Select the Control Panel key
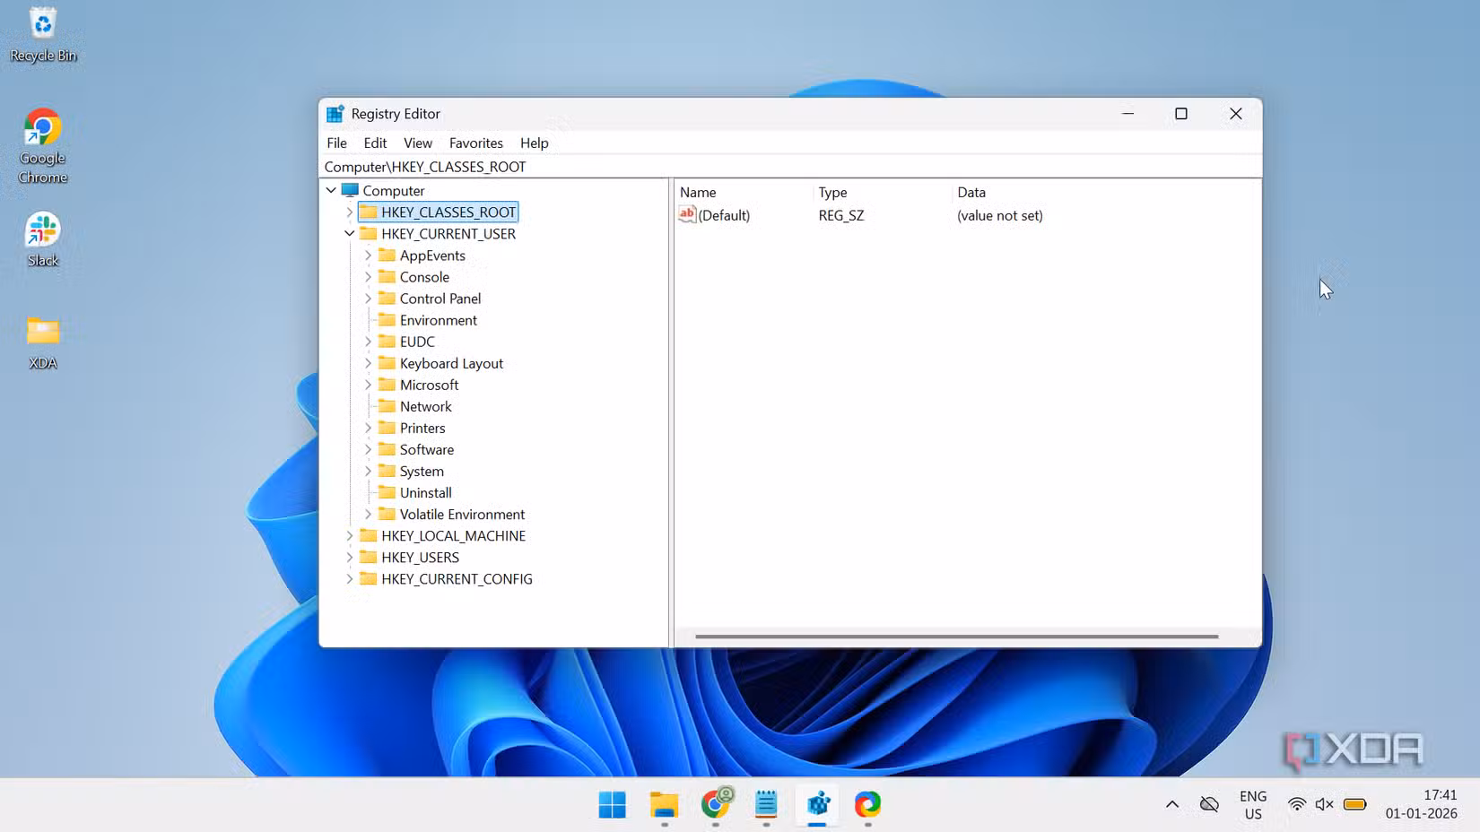Image resolution: width=1480 pixels, height=832 pixels. tap(440, 299)
